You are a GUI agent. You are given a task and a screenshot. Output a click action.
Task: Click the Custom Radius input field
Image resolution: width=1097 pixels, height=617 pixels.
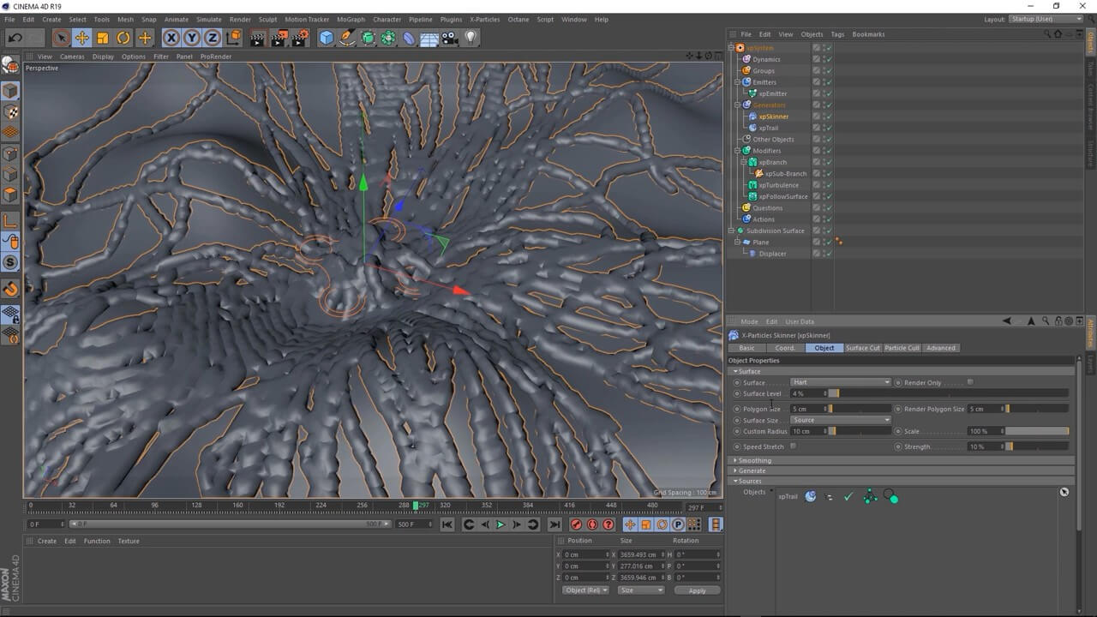[x=808, y=431]
